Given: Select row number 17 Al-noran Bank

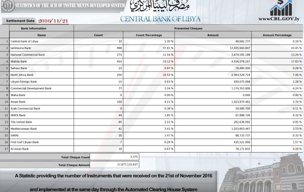Looking at the screenshot, I should tap(151, 149).
